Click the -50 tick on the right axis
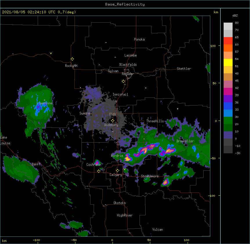 [213, 158]
